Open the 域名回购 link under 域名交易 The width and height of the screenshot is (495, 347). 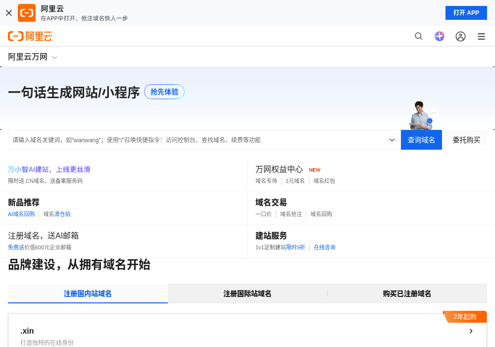[x=321, y=214]
